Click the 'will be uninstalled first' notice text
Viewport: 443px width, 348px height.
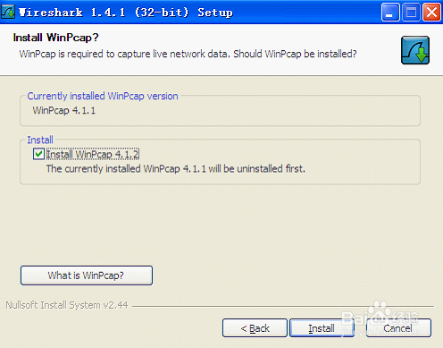tap(176, 169)
